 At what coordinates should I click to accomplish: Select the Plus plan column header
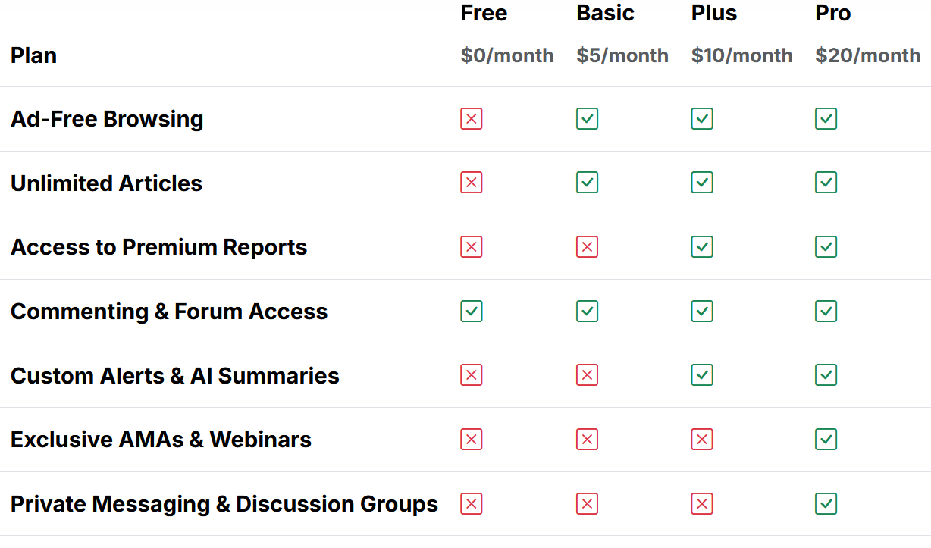tap(713, 14)
